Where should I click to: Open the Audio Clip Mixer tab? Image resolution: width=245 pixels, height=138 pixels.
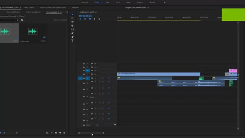pos(53,8)
